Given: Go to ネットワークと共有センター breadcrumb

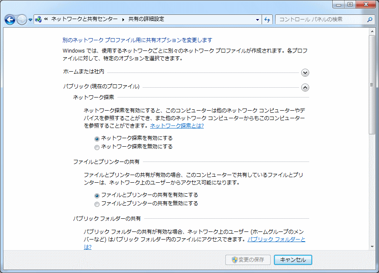Looking at the screenshot, I should [x=85, y=19].
